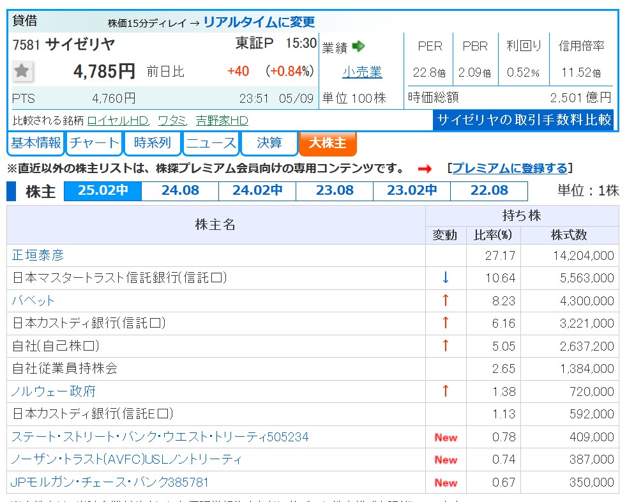This screenshot has height=502, width=627.
Task: Click the 持ち株 group header
Action: (x=522, y=216)
